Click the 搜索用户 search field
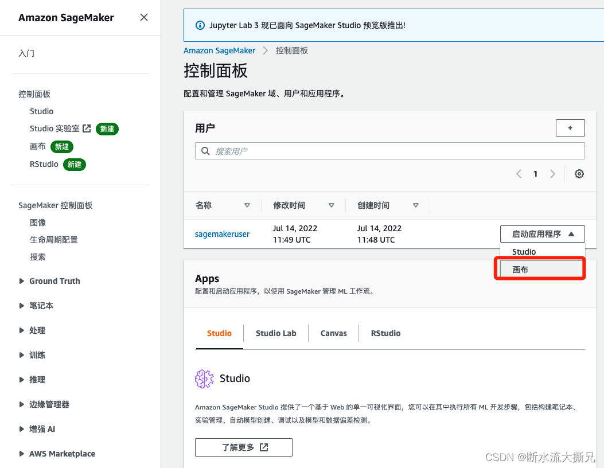This screenshot has width=604, height=468. click(x=390, y=151)
